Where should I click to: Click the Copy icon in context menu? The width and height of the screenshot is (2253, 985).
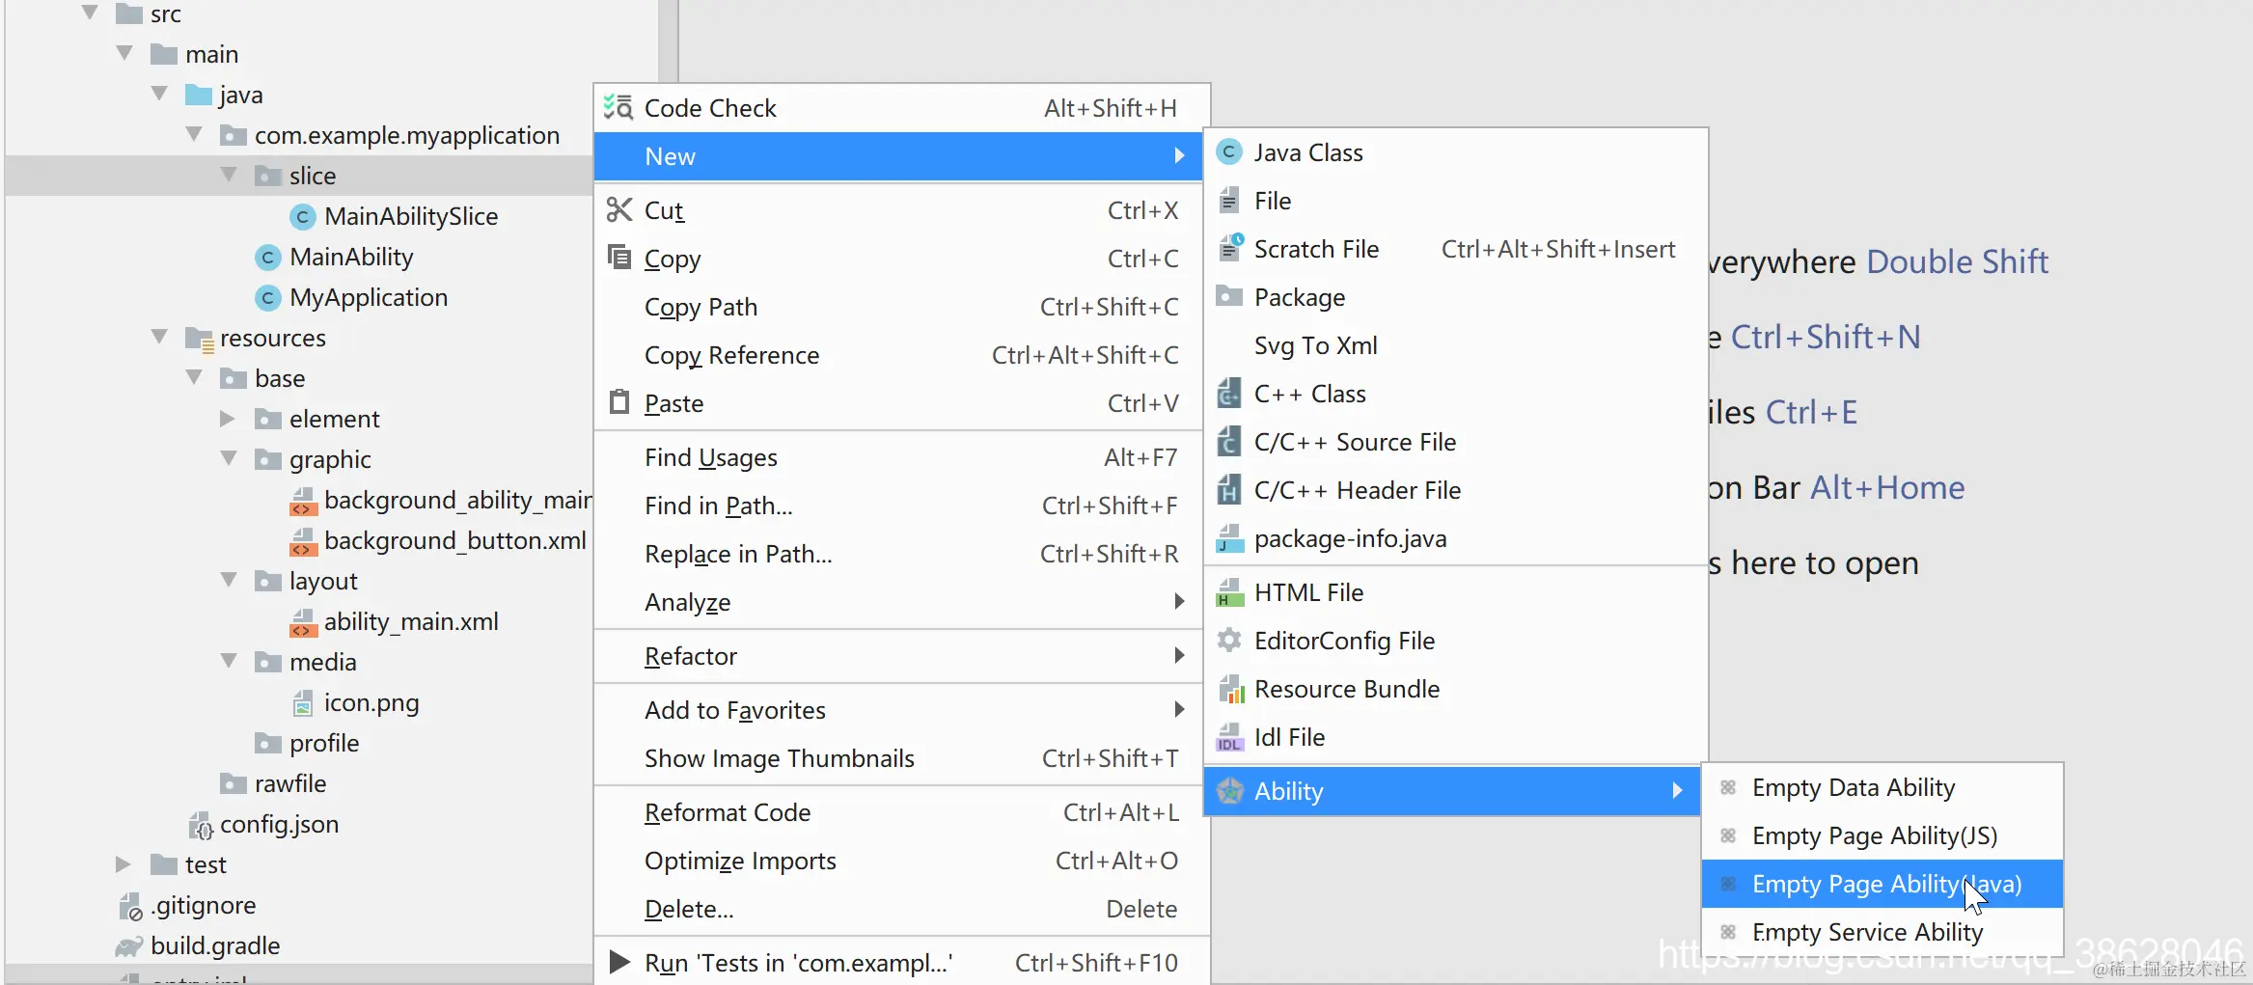[x=618, y=257]
